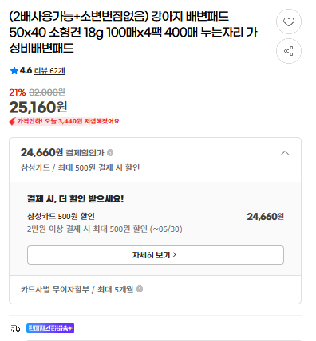
Task: Click the 2만원 이상 결제 condition text
Action: pos(105,229)
